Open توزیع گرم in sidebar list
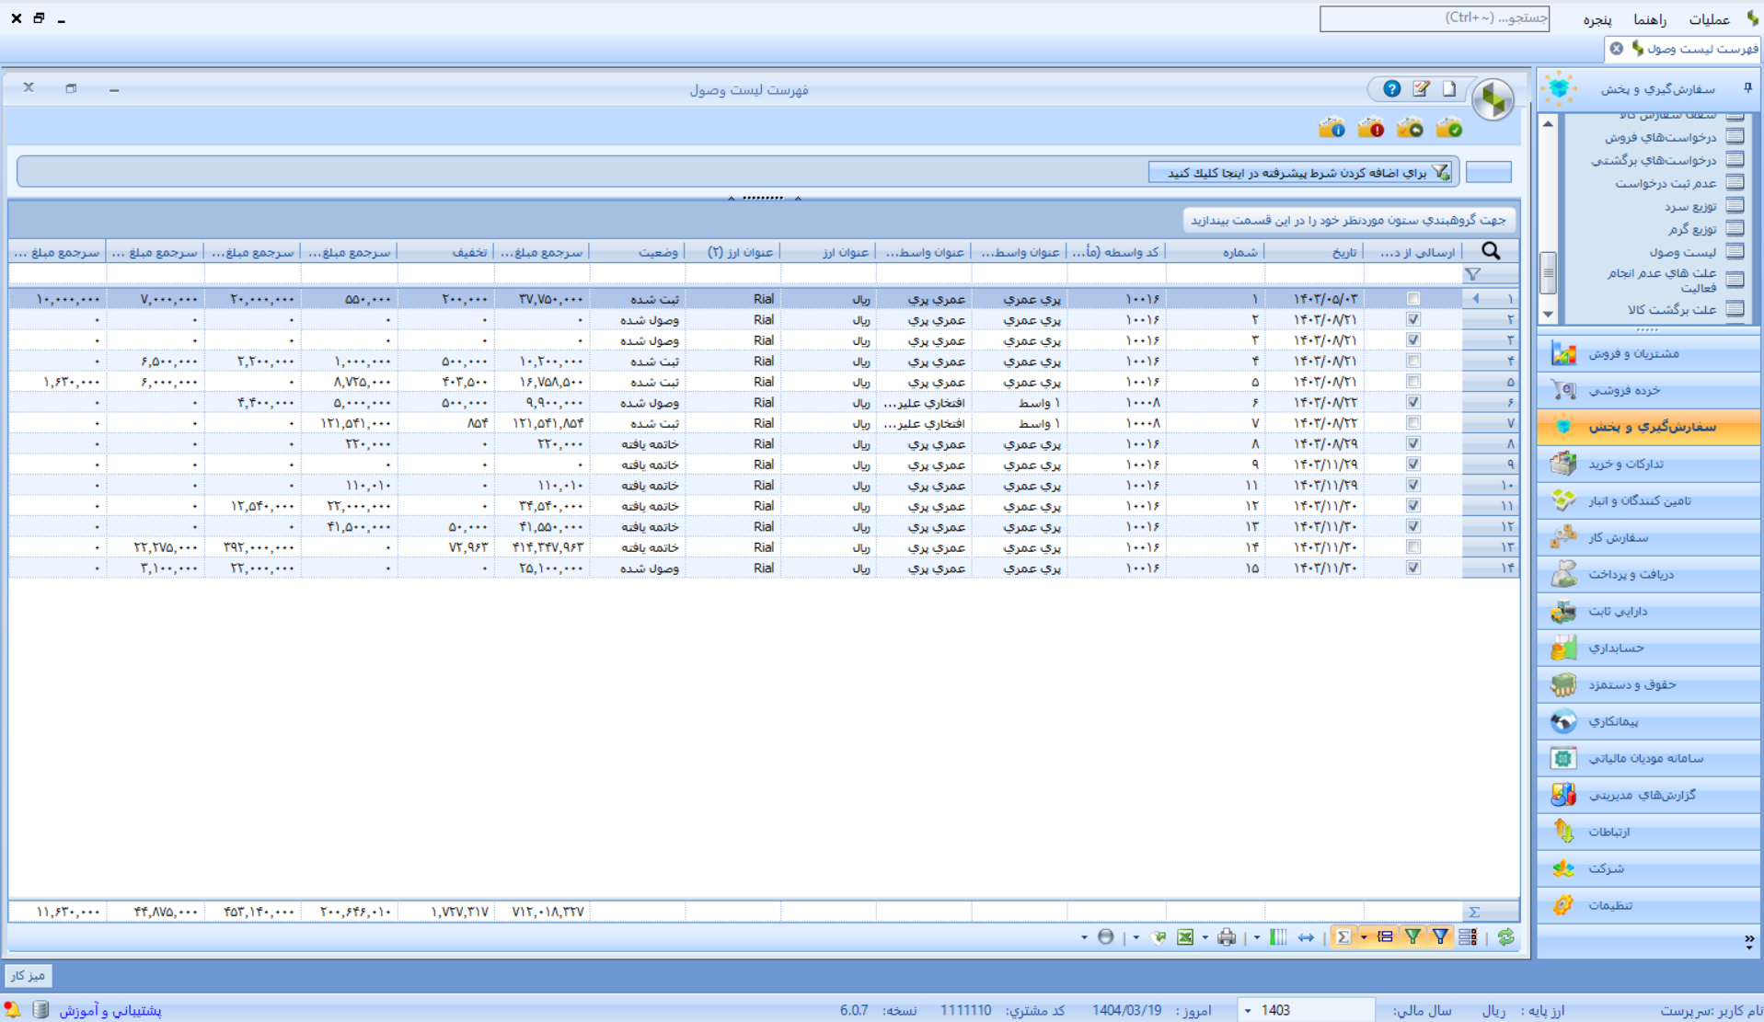Image resolution: width=1764 pixels, height=1022 pixels. pos(1692,229)
